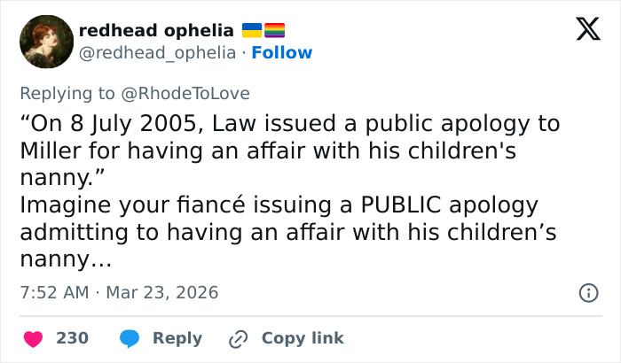621x363 pixels.
Task: Click the rainbow pride flag emoji
Action: (x=274, y=30)
